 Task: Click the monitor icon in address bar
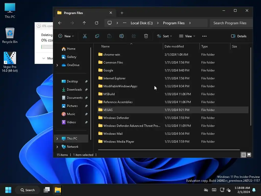(110, 23)
